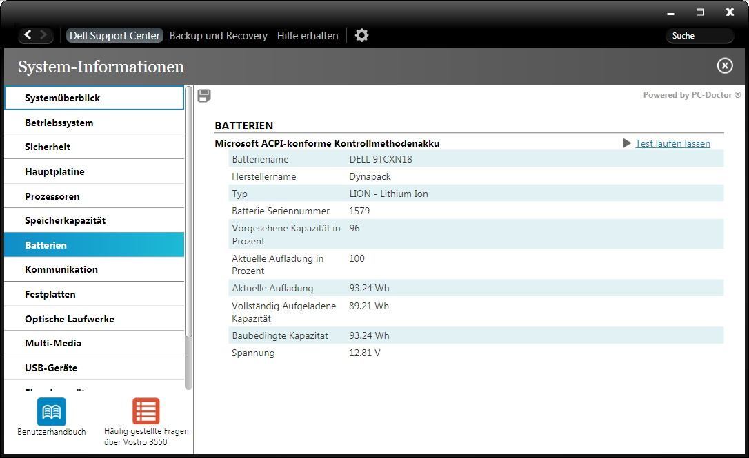Viewport: 749px width, 458px height.
Task: Click the System-Informationen title
Action: click(101, 67)
